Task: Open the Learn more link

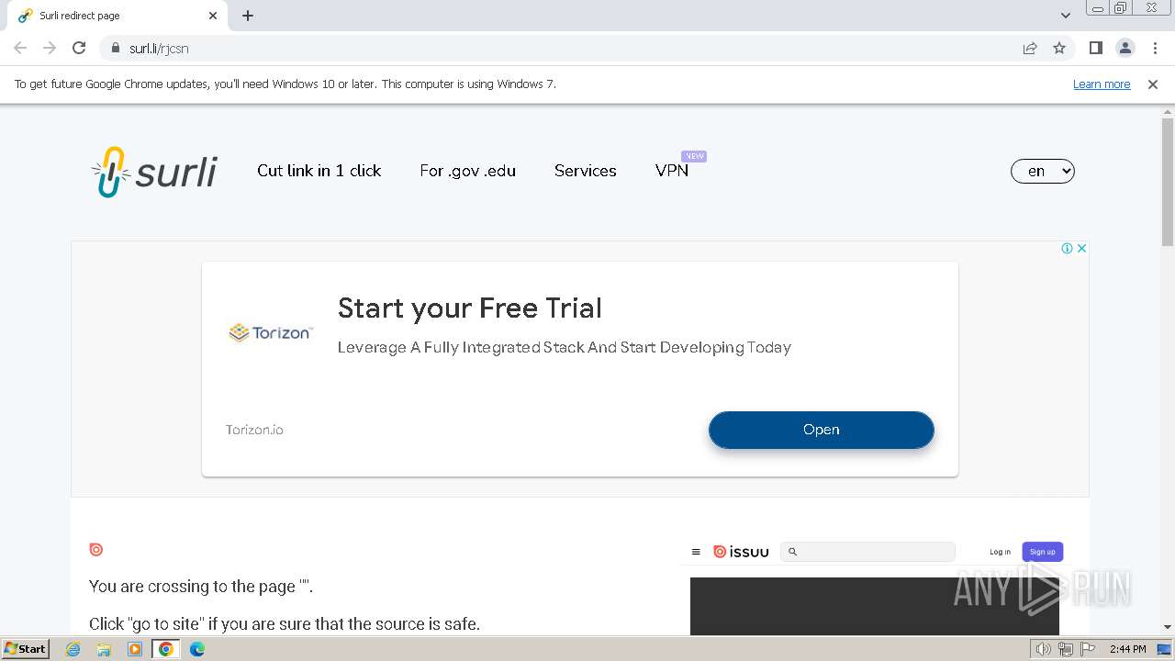Action: tap(1102, 84)
